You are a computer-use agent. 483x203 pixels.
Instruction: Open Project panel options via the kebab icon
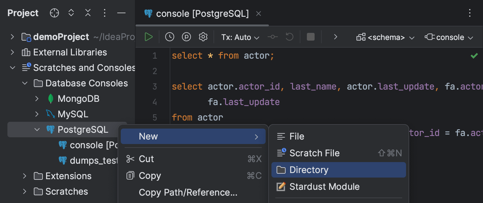[104, 13]
